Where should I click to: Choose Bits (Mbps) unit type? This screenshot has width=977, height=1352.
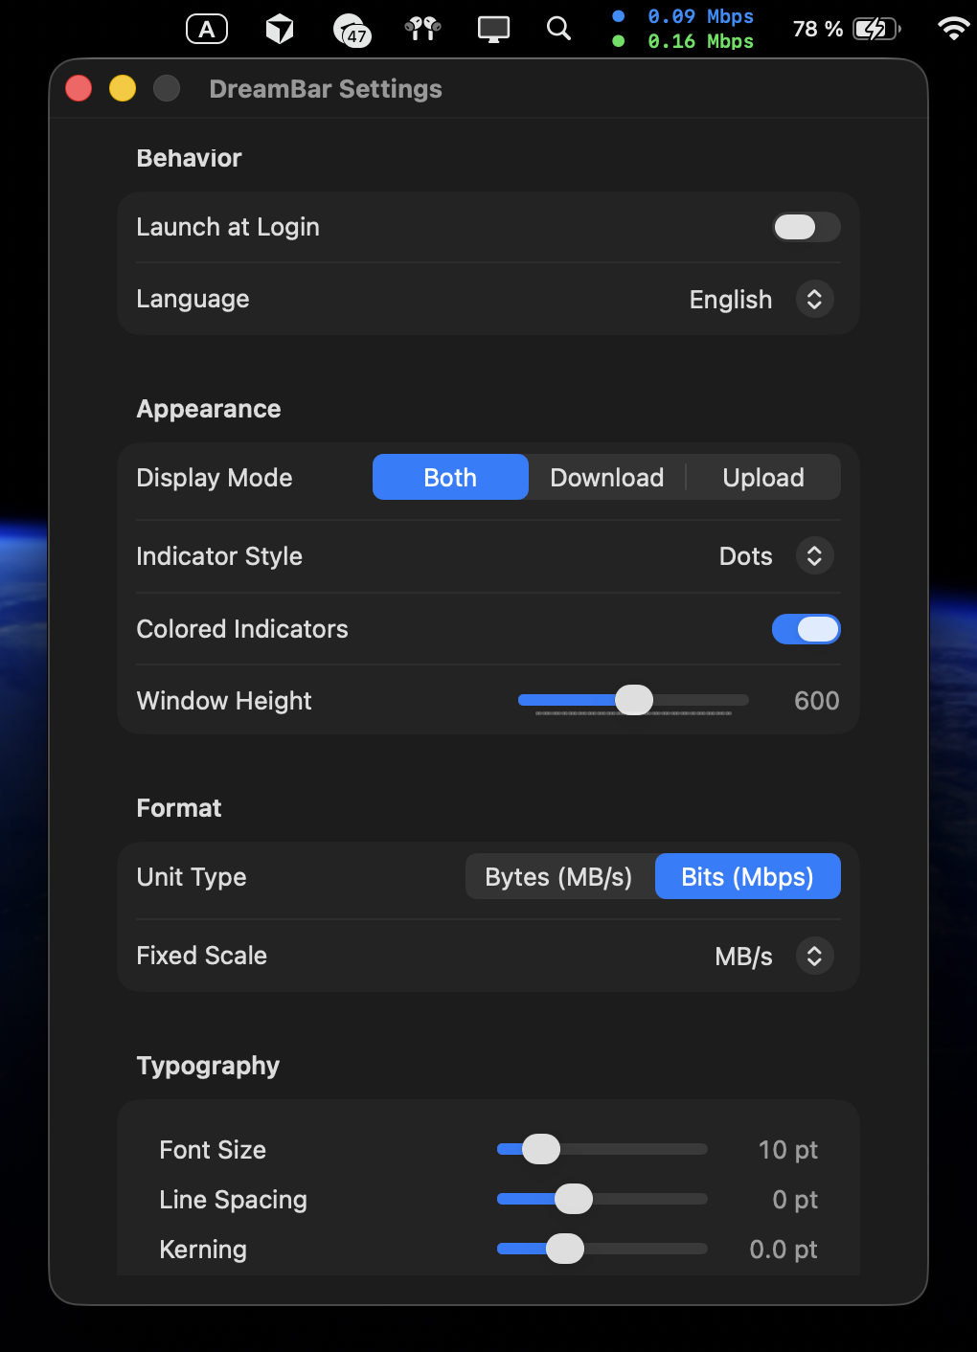coord(748,876)
